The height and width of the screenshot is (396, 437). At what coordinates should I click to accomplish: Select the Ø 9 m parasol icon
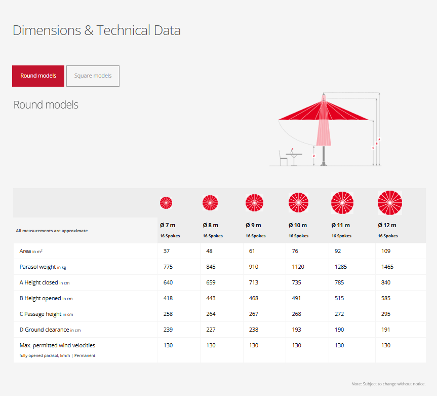(x=254, y=203)
